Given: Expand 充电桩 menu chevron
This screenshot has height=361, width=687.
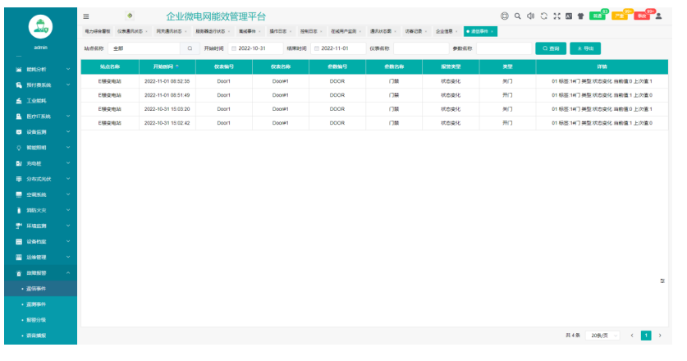Looking at the screenshot, I should point(68,163).
